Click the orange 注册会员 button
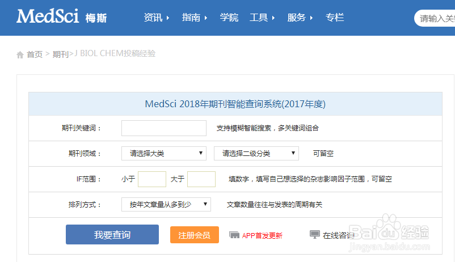Screen dimensions: 455x262 point(195,235)
